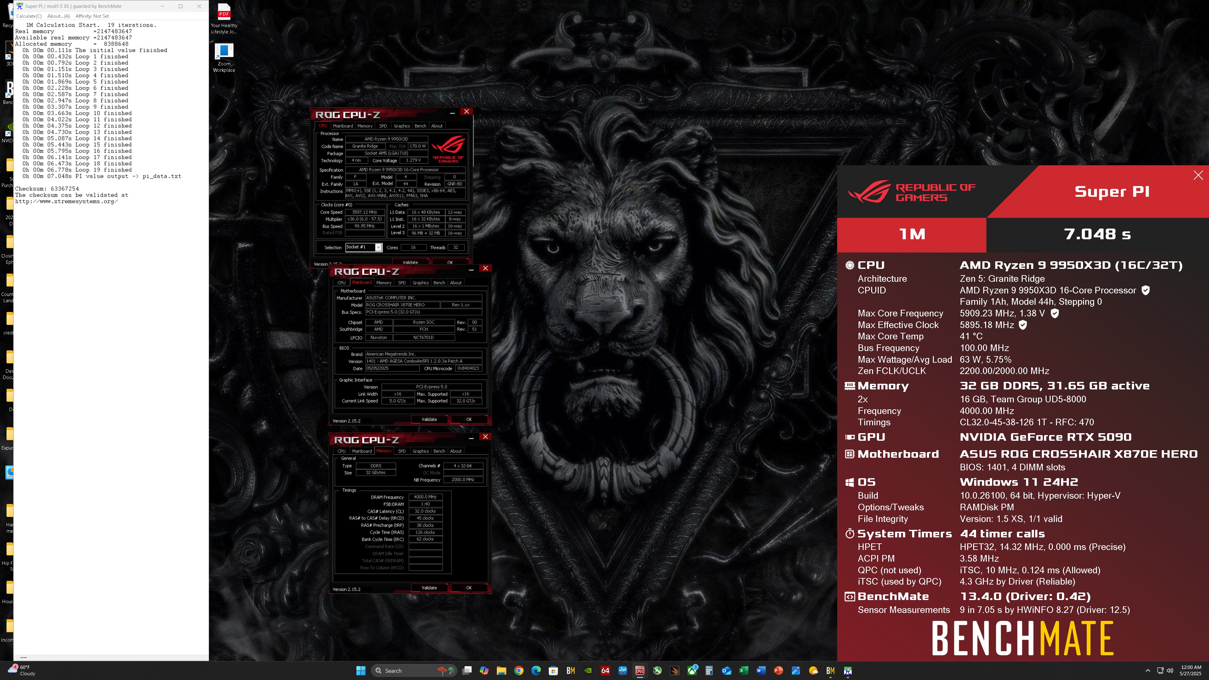
Task: Click Affinity: Not Set in Super PI menu
Action: (x=92, y=16)
